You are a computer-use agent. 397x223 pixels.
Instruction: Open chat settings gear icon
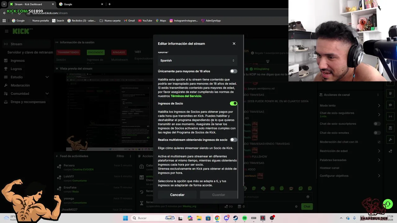(x=296, y=207)
